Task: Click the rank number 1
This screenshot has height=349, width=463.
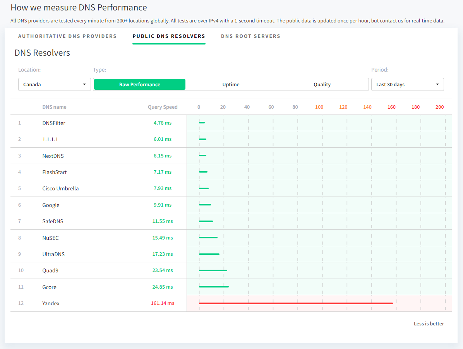Action: pos(19,123)
